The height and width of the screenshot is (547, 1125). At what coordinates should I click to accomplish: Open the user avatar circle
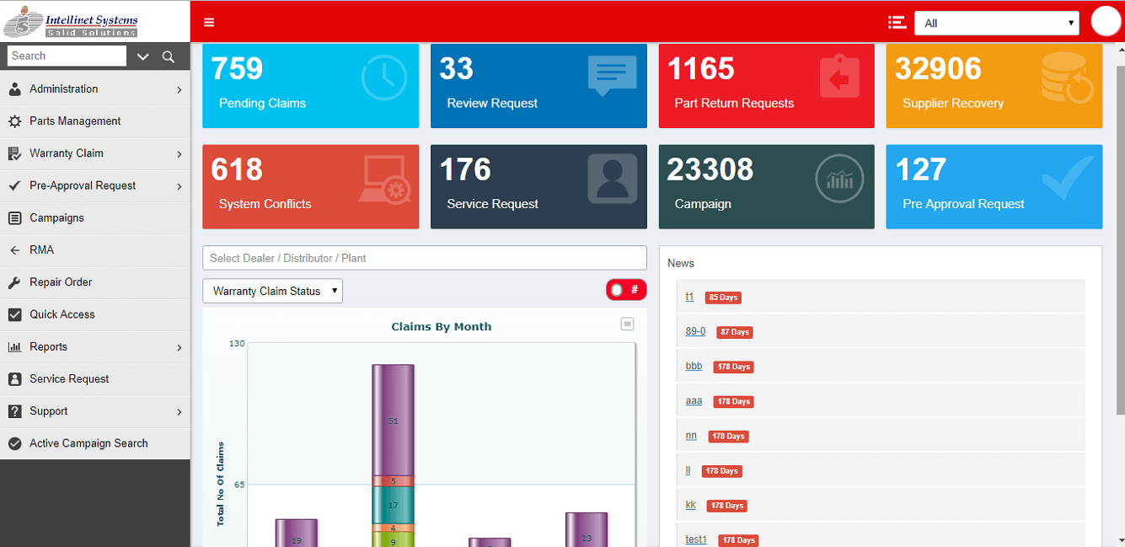point(1106,22)
